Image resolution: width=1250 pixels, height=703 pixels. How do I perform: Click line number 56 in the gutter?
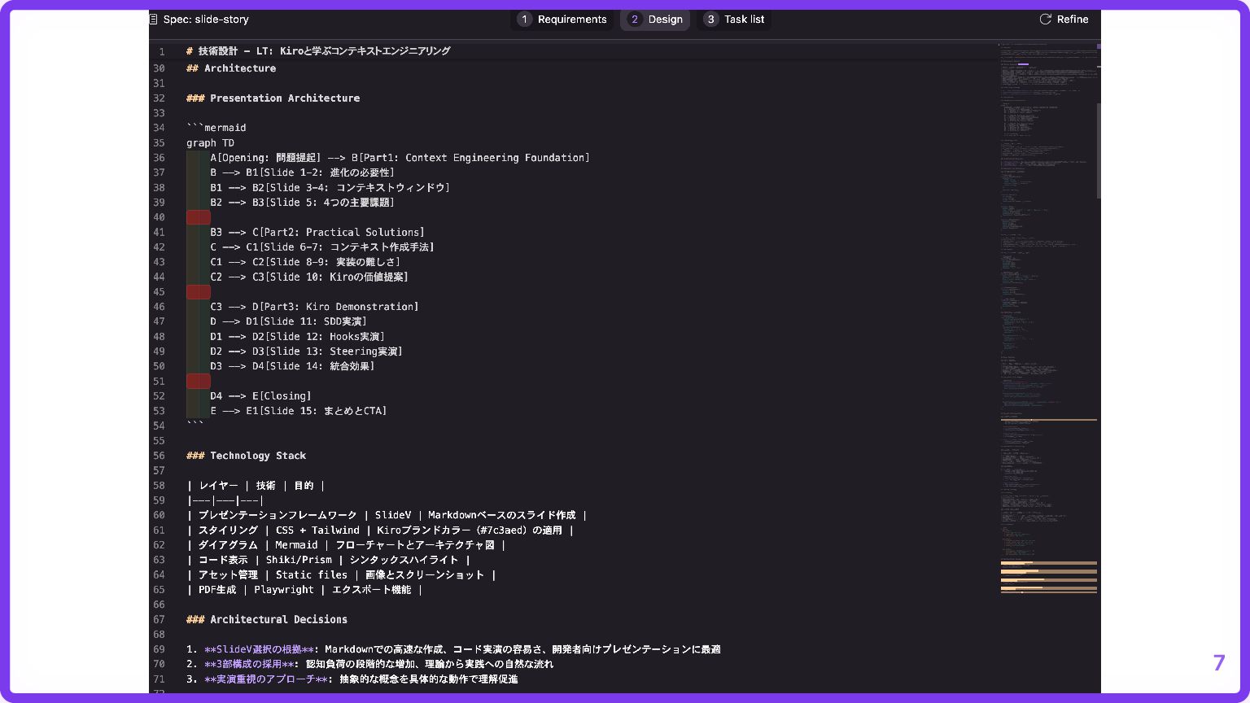pos(159,456)
